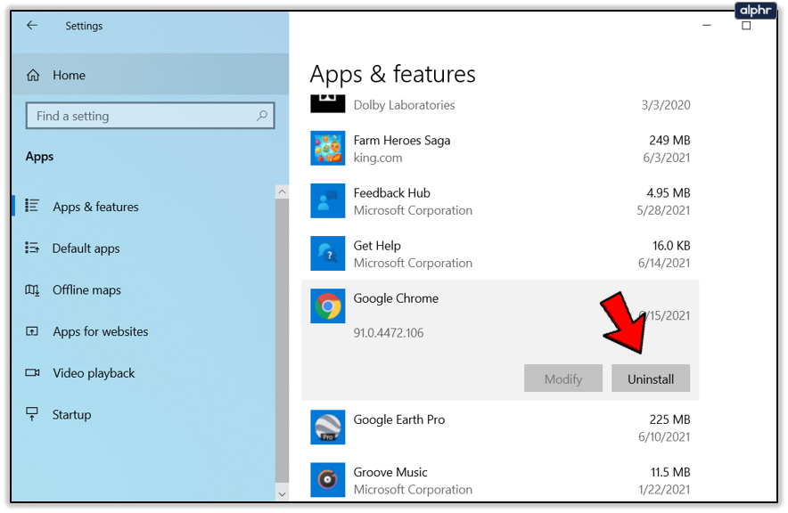The height and width of the screenshot is (513, 788).
Task: Click the Startup icon in sidebar
Action: pyautogui.click(x=32, y=414)
